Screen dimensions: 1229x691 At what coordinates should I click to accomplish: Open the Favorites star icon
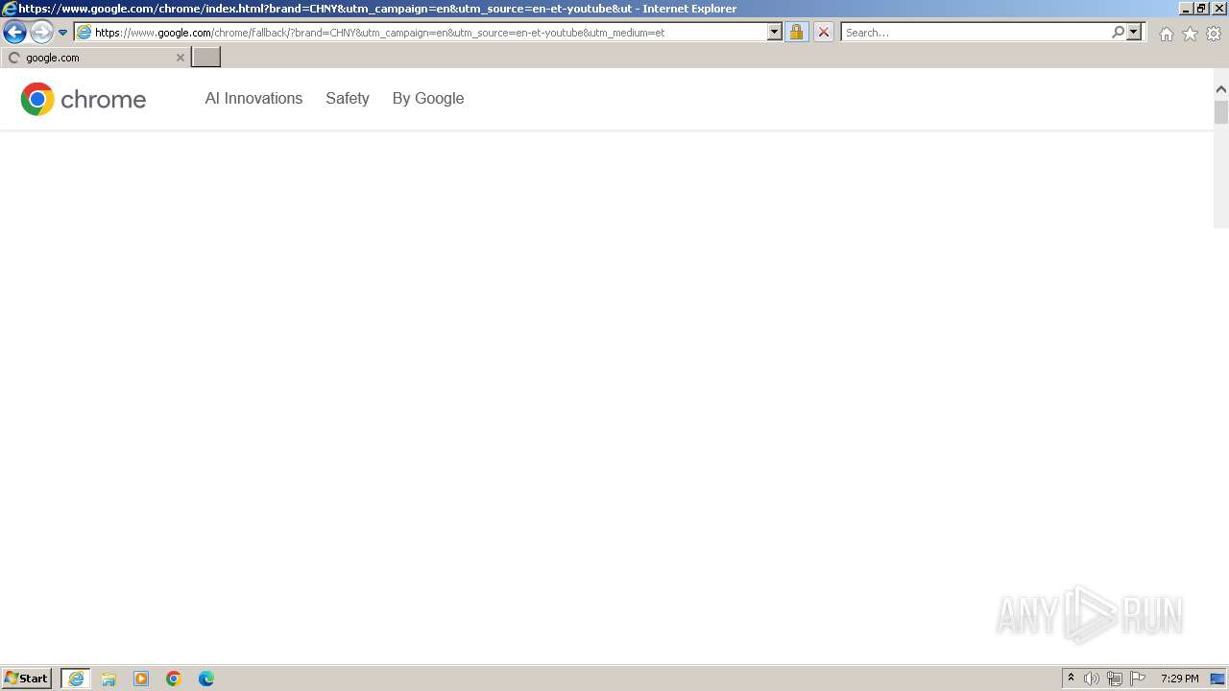[1190, 34]
